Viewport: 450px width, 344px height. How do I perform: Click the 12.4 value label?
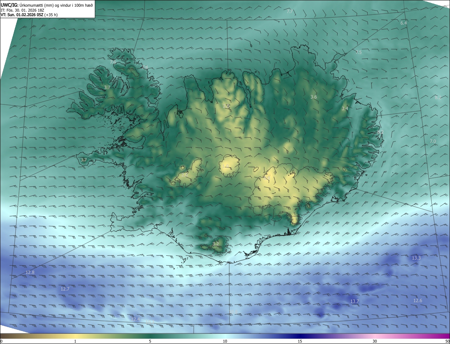135,319
